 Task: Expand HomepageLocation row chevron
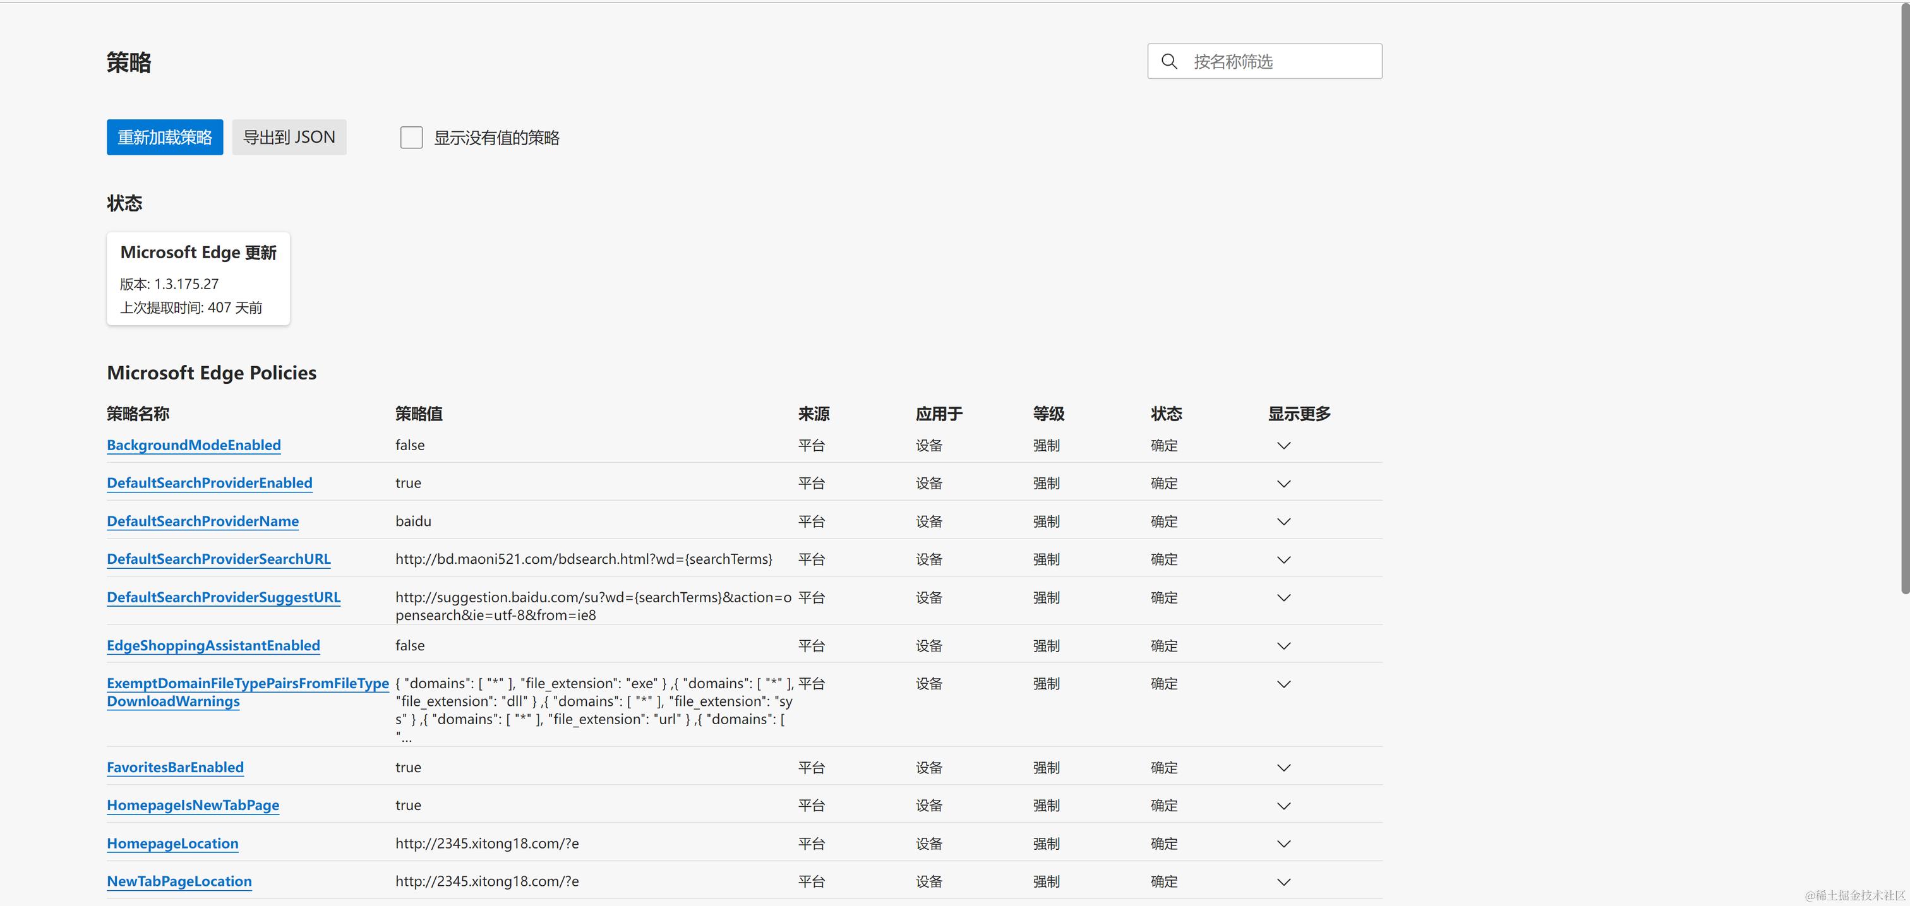pyautogui.click(x=1283, y=845)
